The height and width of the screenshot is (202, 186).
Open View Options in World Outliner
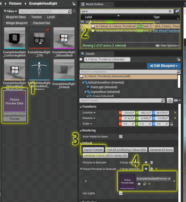point(167,46)
